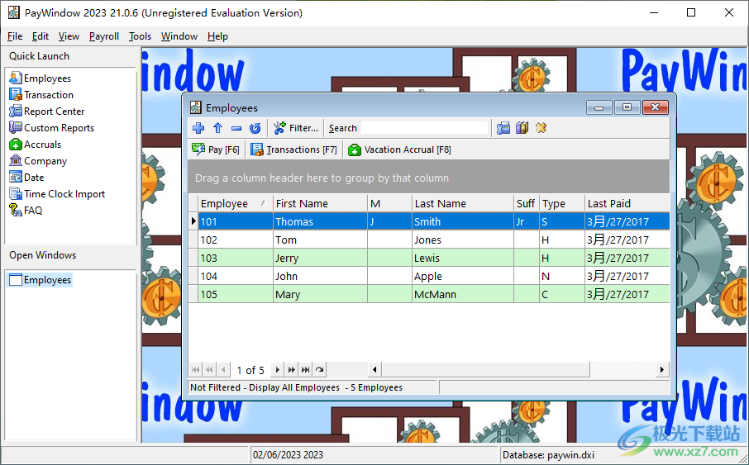
Task: Click Jones last name cell
Action: [x=463, y=240]
